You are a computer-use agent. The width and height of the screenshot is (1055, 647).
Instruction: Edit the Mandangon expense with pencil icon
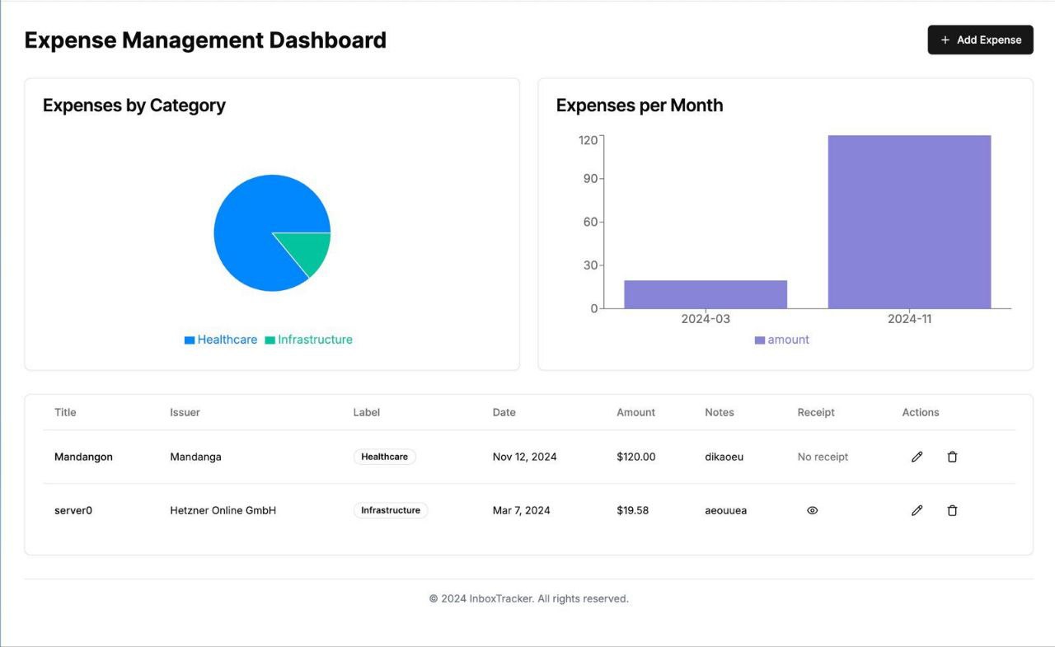point(917,457)
